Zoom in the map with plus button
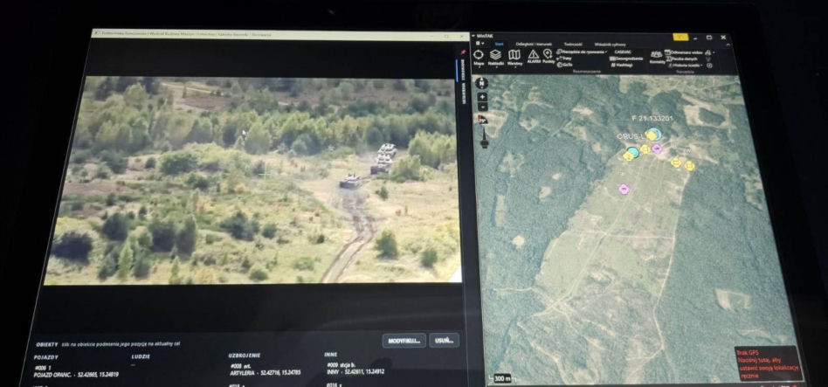The height and width of the screenshot is (387, 828). [481, 97]
